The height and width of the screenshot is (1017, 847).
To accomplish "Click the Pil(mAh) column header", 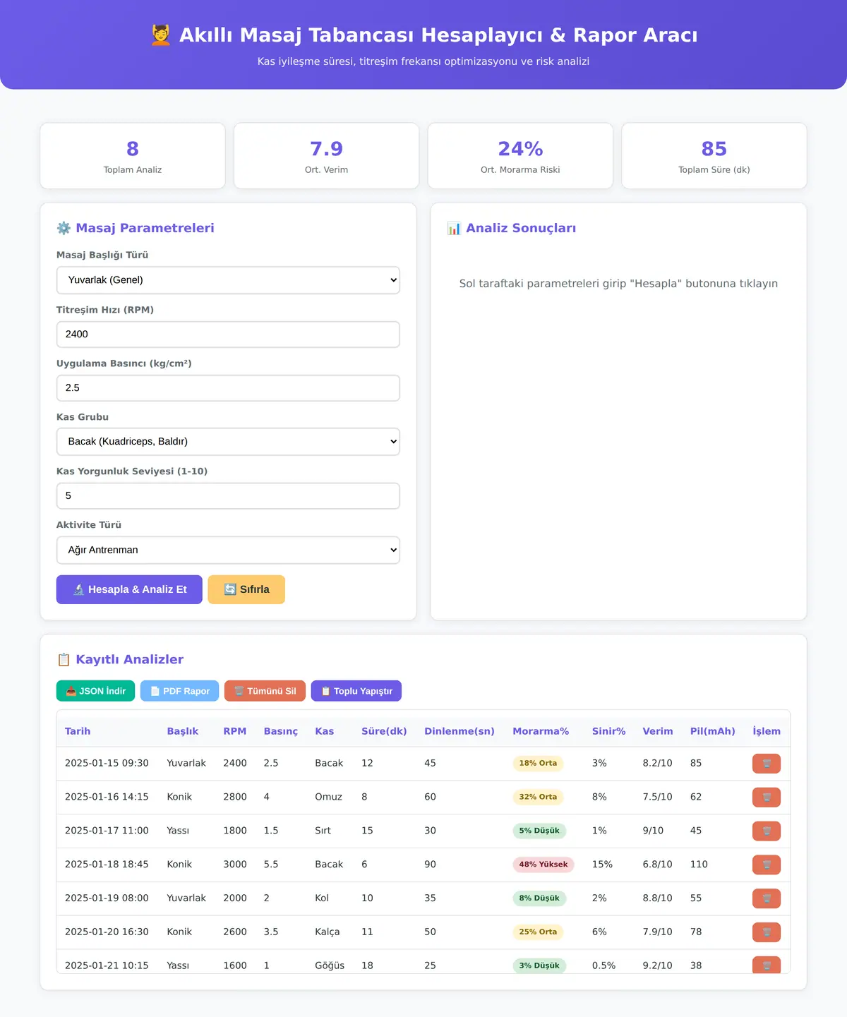I will (x=713, y=731).
